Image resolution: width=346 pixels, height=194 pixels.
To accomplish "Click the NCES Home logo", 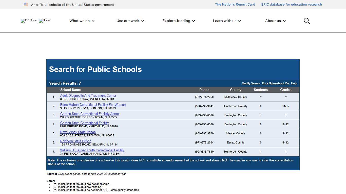I will (44, 21).
